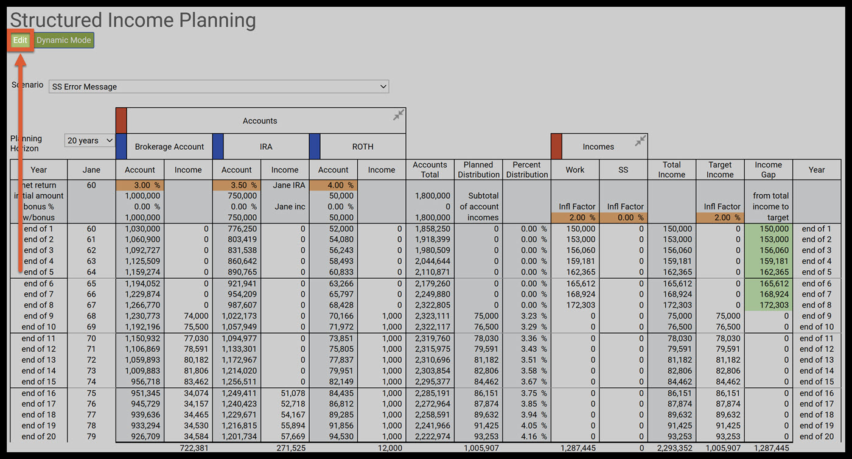Click the green Income Gap cell 150,000
The height and width of the screenshot is (459, 852).
pos(769,229)
